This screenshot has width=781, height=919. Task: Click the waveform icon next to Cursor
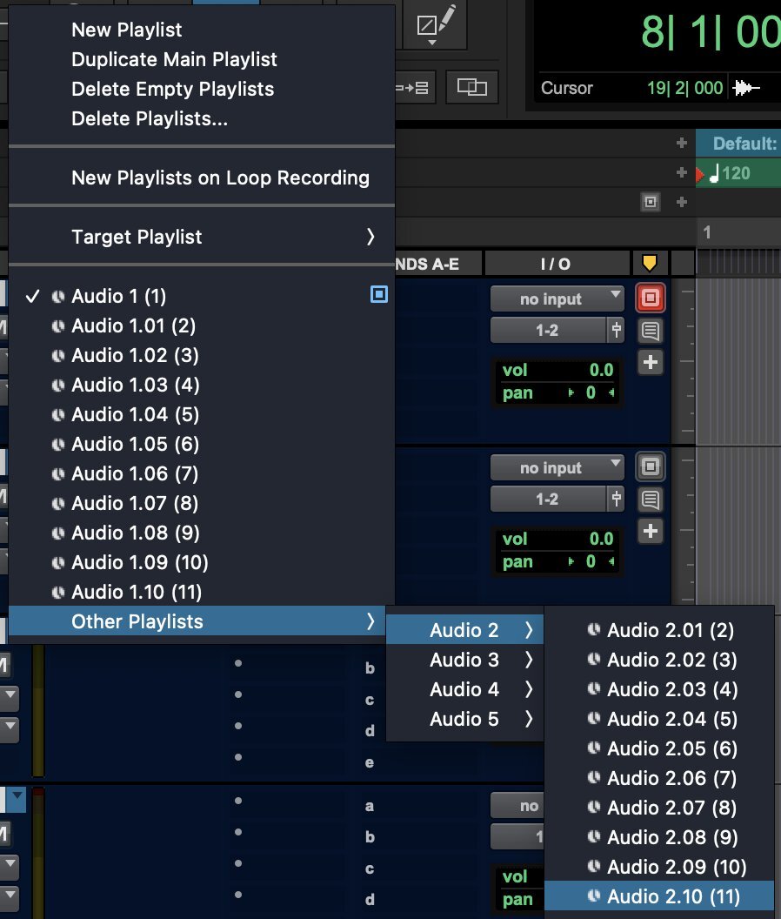746,88
